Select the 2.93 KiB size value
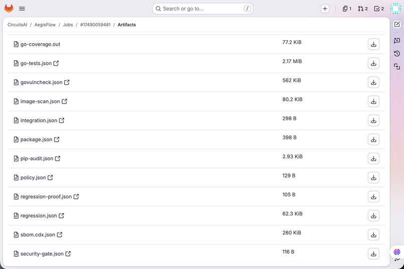Viewport: 404px width, 269px height. [x=292, y=156]
